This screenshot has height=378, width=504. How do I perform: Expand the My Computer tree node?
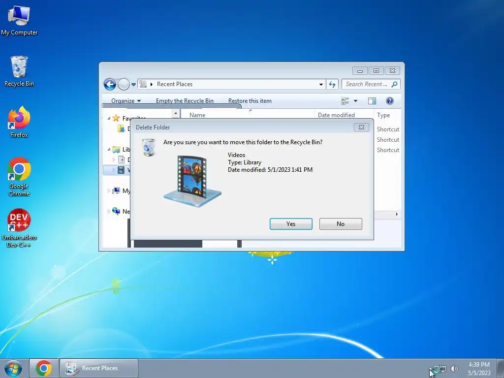[109, 191]
